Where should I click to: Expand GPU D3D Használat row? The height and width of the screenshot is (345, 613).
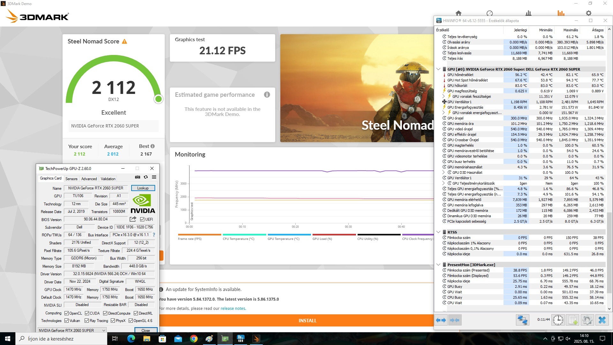click(x=443, y=172)
